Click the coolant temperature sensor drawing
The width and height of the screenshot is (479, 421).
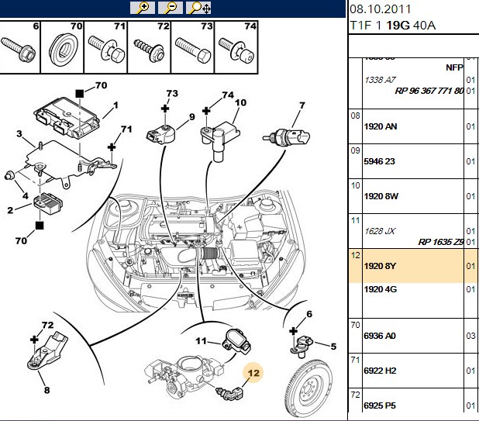coord(286,137)
